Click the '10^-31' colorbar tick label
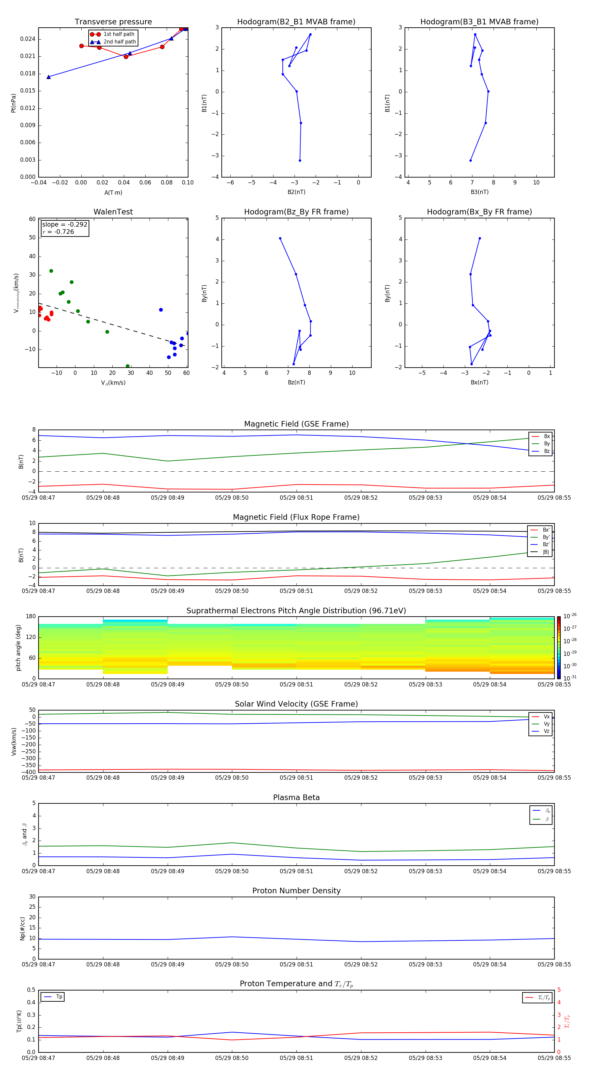The image size is (593, 1087). coord(570,678)
